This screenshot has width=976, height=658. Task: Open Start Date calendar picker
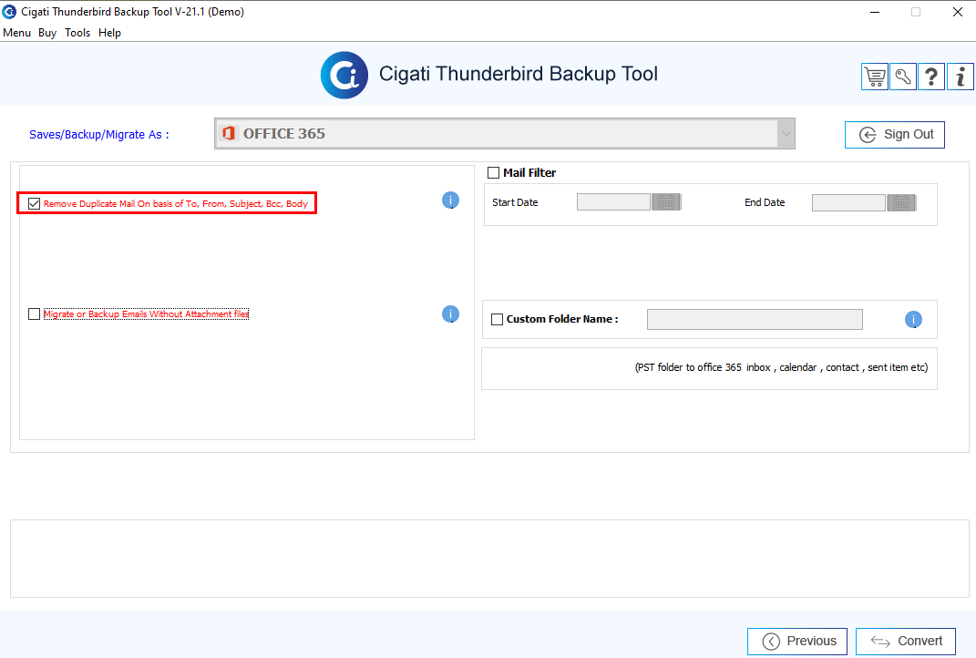coord(666,202)
